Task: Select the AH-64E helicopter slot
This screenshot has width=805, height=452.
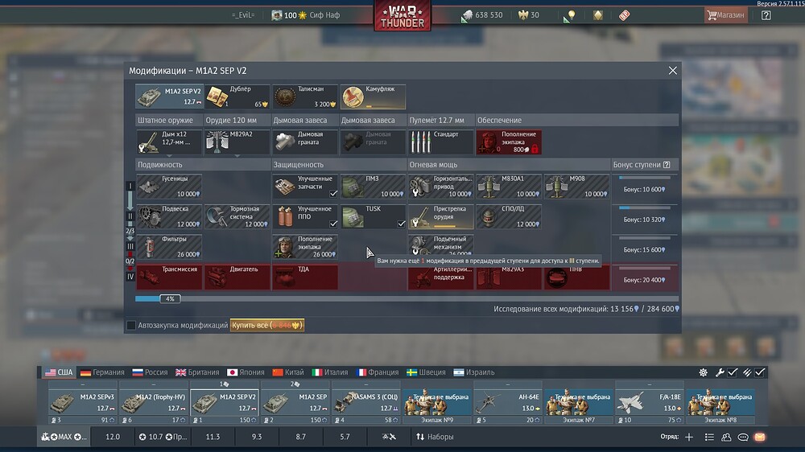Action: 508,403
